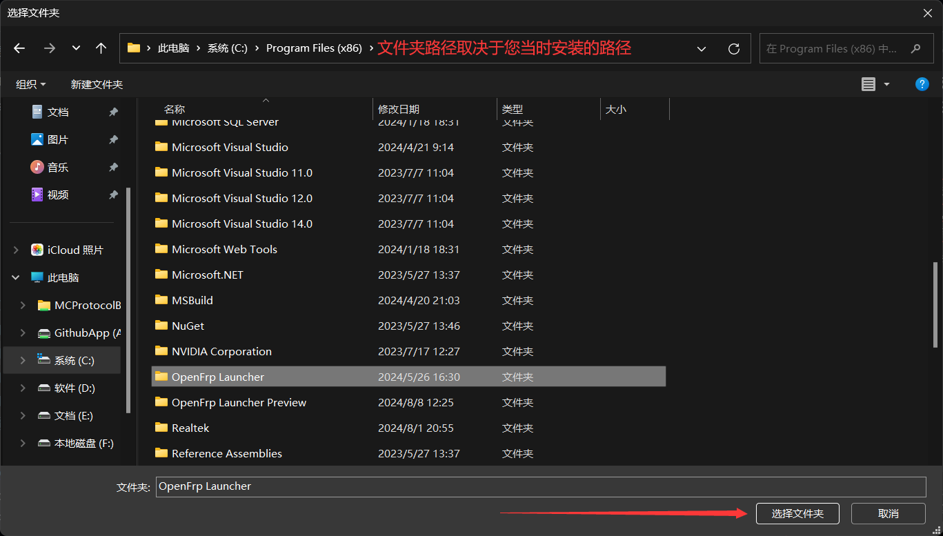943x536 pixels.
Task: Refresh the current folder view
Action: (x=734, y=49)
